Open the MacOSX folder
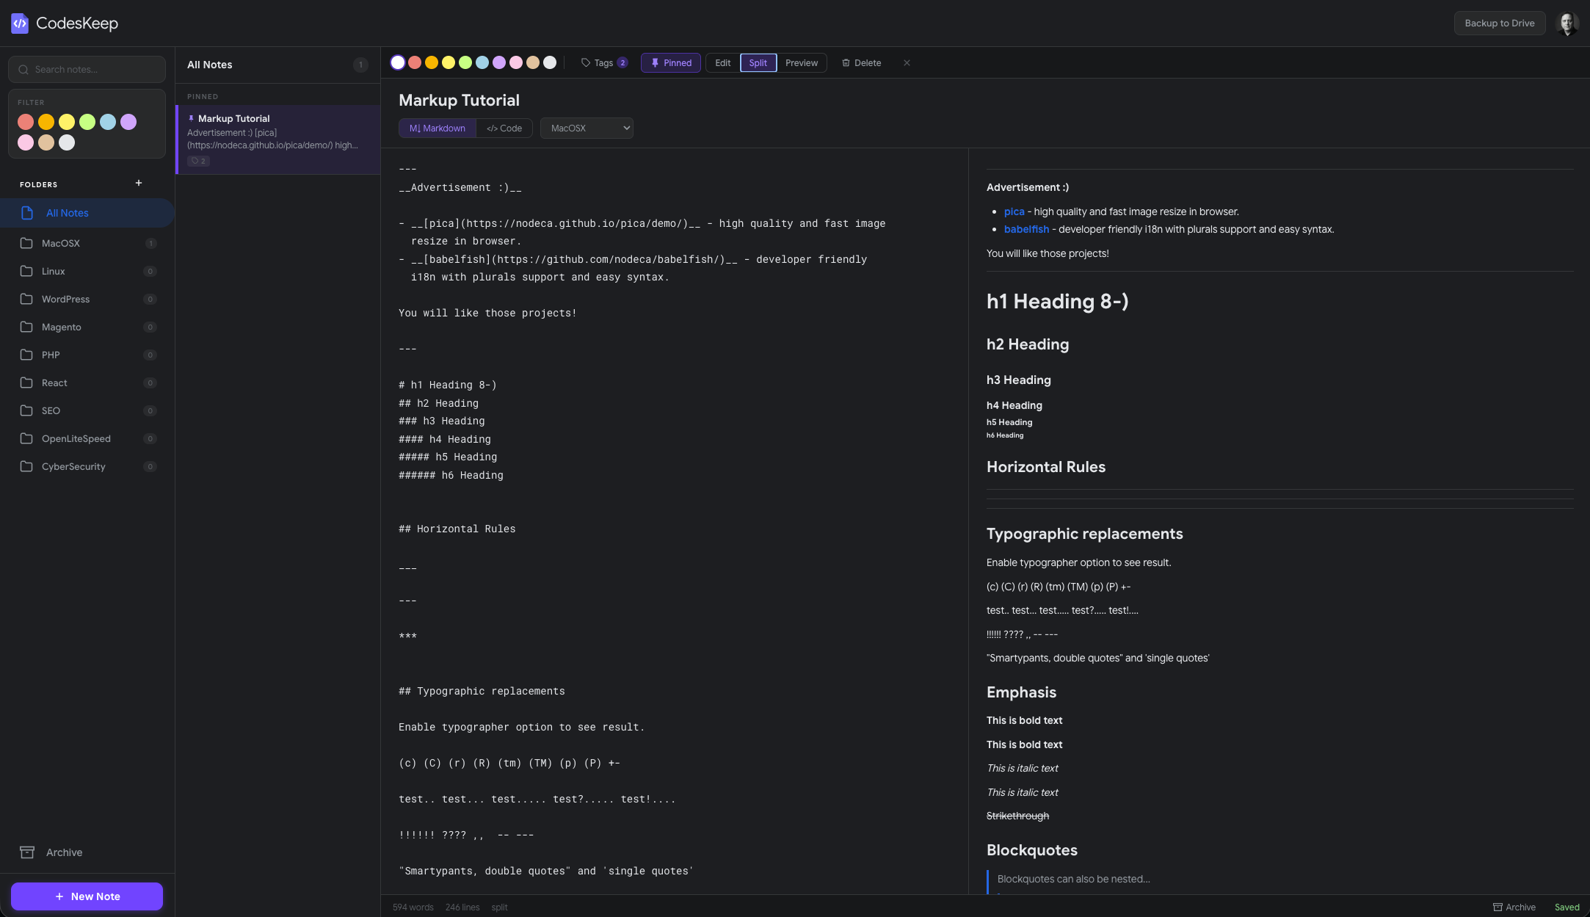This screenshot has height=917, width=1590. (61, 243)
